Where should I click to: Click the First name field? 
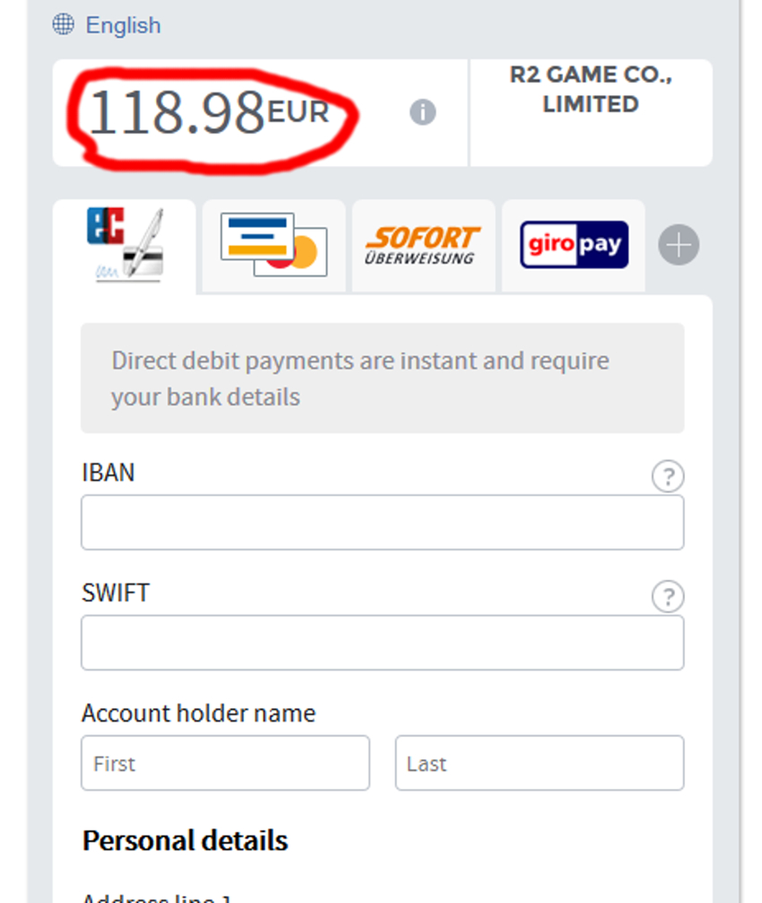click(225, 763)
